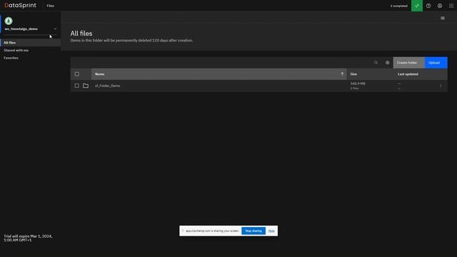Open the green transfer activity icon
The width and height of the screenshot is (457, 257).
coord(417,6)
